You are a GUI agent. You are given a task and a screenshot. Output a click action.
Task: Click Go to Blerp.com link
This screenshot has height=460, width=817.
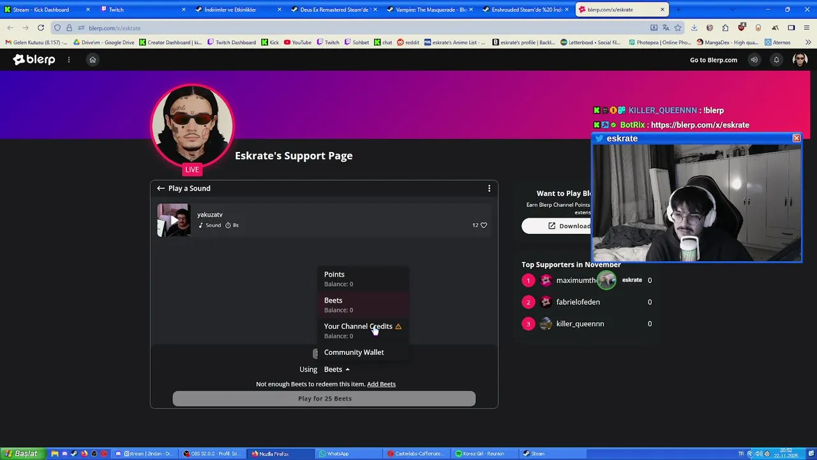pos(713,60)
